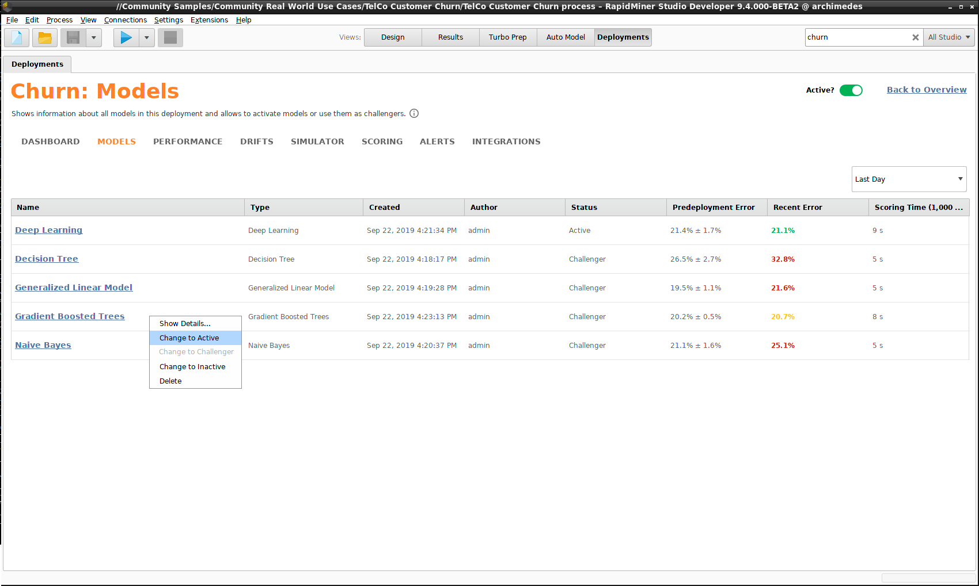The height and width of the screenshot is (586, 979).
Task: Choose Delete in context menu
Action: (x=195, y=381)
